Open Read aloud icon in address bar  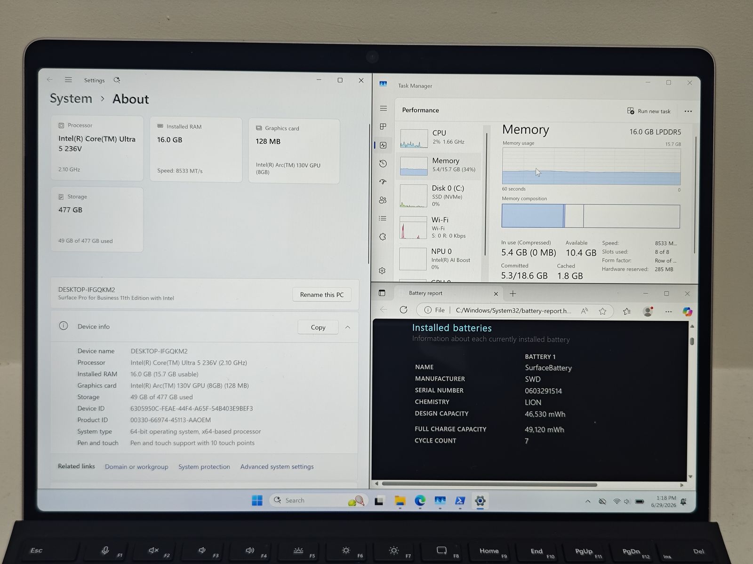585,311
